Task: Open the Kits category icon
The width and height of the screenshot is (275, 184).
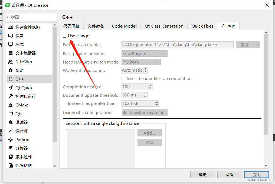Action: point(11,27)
